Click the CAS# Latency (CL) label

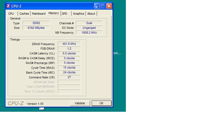tap(42, 53)
